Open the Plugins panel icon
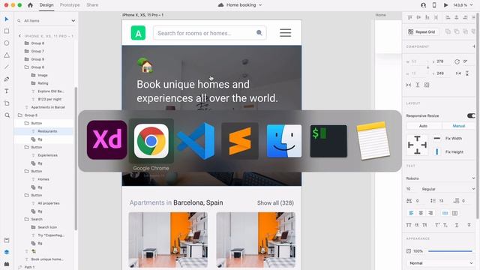 point(7,264)
